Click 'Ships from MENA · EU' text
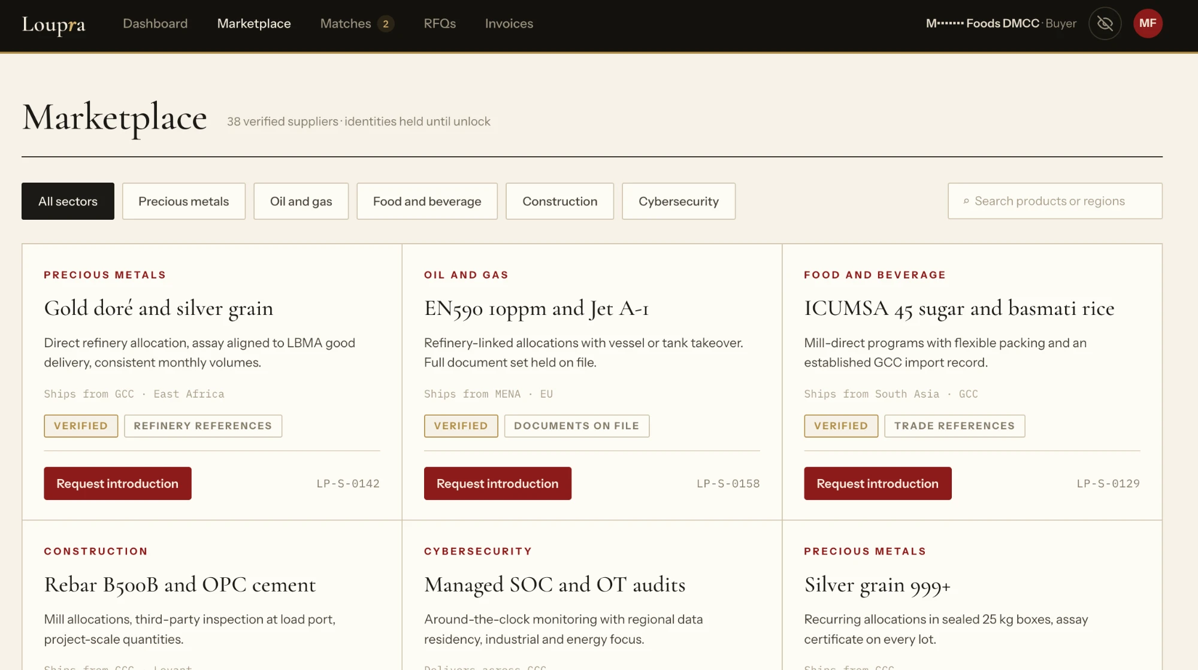The height and width of the screenshot is (670, 1198). tap(488, 394)
